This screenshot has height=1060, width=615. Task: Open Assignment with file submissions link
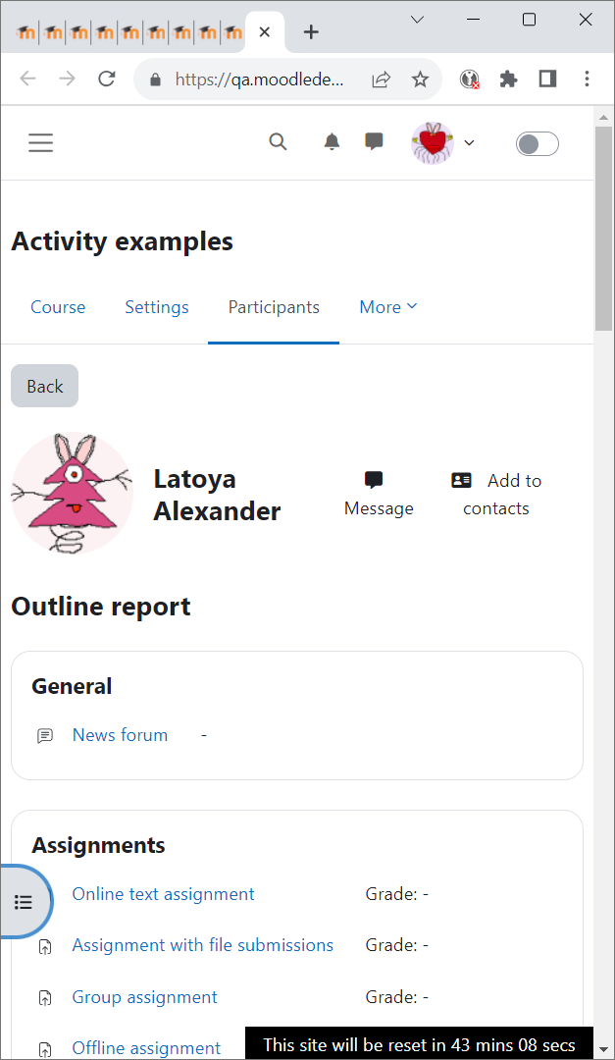(x=203, y=945)
